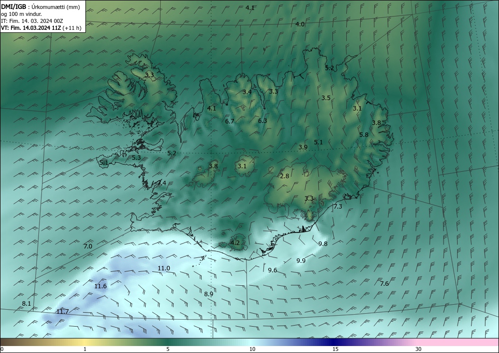
Task: Select the subtitle 'og 100 m vindur.'
Action: click(x=21, y=14)
